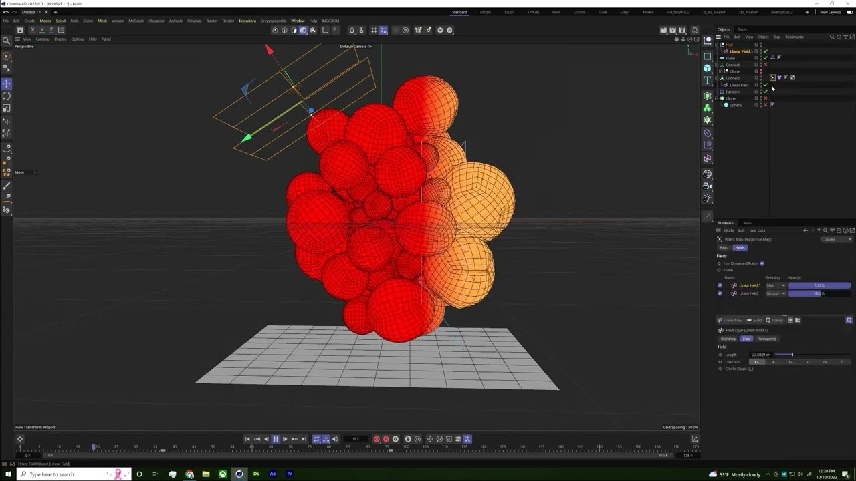Select the Rotate tool in left toolbar

tap(7, 96)
